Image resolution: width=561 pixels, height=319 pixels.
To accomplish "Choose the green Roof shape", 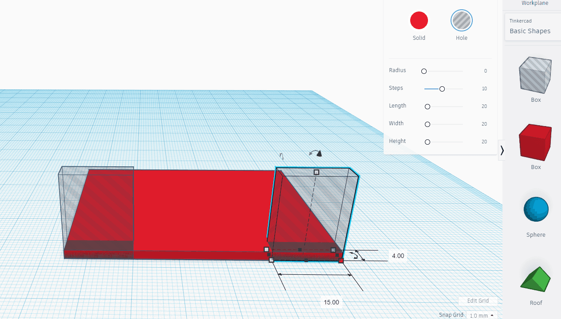I will pyautogui.click(x=535, y=279).
